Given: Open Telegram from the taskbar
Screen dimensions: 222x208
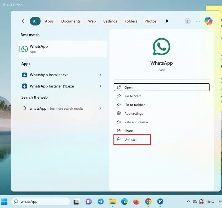Looking at the screenshot, I should 101,202.
